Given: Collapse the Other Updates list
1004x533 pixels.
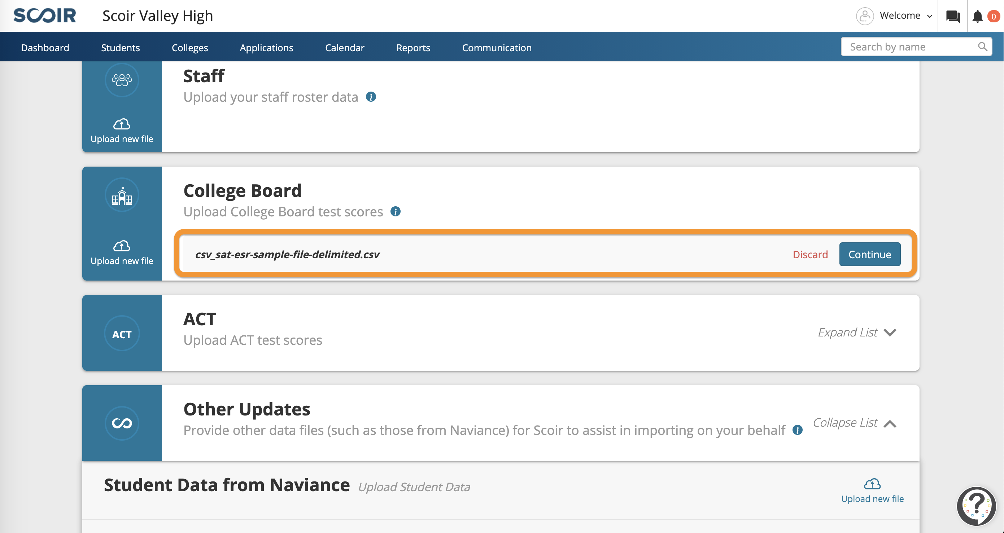Looking at the screenshot, I should click(x=854, y=423).
